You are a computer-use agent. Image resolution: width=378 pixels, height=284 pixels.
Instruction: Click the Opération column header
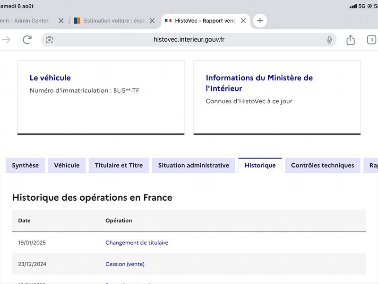[x=119, y=221]
